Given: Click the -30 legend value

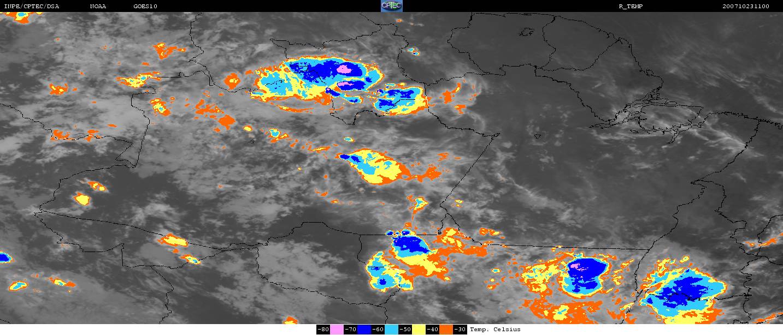Looking at the screenshot, I should point(460,330).
